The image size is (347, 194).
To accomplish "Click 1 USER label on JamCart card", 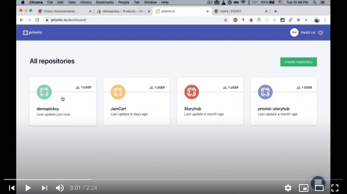I will [157, 87].
